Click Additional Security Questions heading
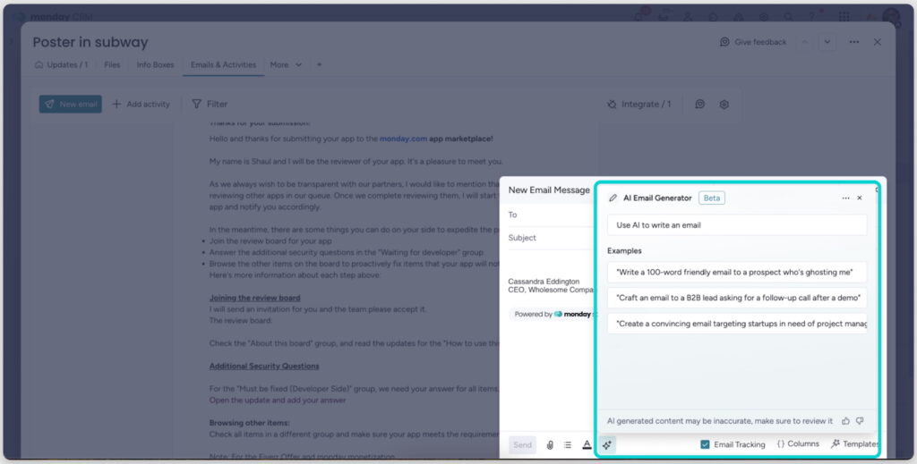This screenshot has width=917, height=464. tap(264, 366)
